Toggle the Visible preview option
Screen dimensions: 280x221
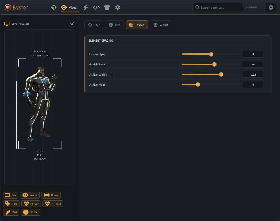click(x=30, y=195)
